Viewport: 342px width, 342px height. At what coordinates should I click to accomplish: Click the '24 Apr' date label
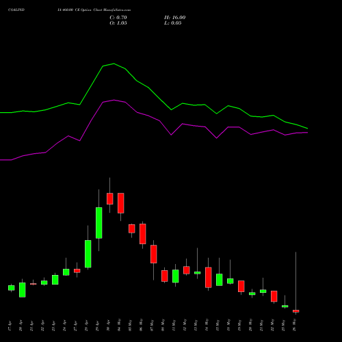[x=64, y=326]
